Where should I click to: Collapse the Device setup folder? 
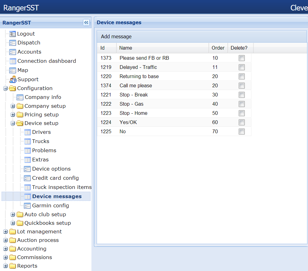point(13,123)
